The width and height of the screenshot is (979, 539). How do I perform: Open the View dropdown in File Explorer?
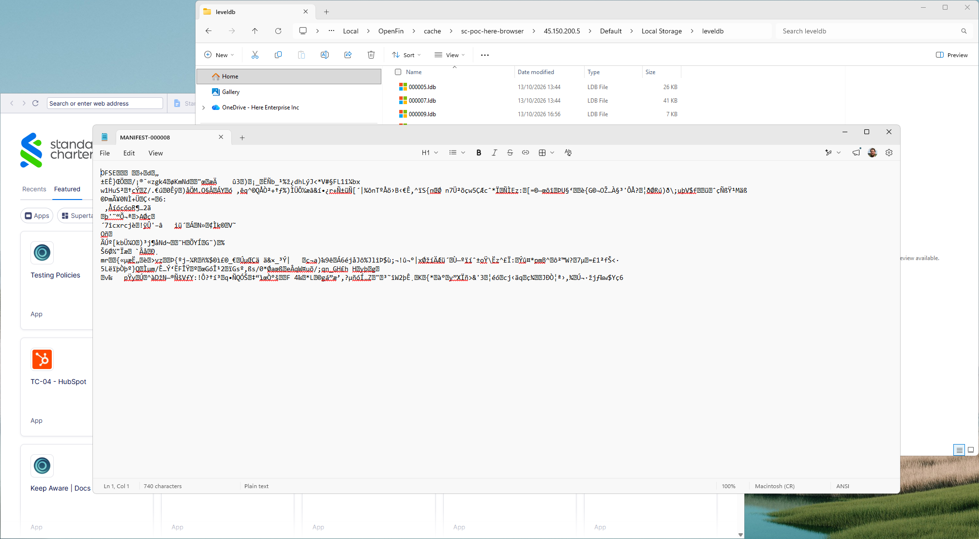point(450,55)
